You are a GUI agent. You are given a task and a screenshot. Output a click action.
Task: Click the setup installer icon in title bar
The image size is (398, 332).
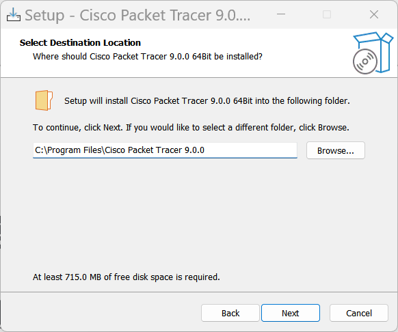pyautogui.click(x=14, y=15)
